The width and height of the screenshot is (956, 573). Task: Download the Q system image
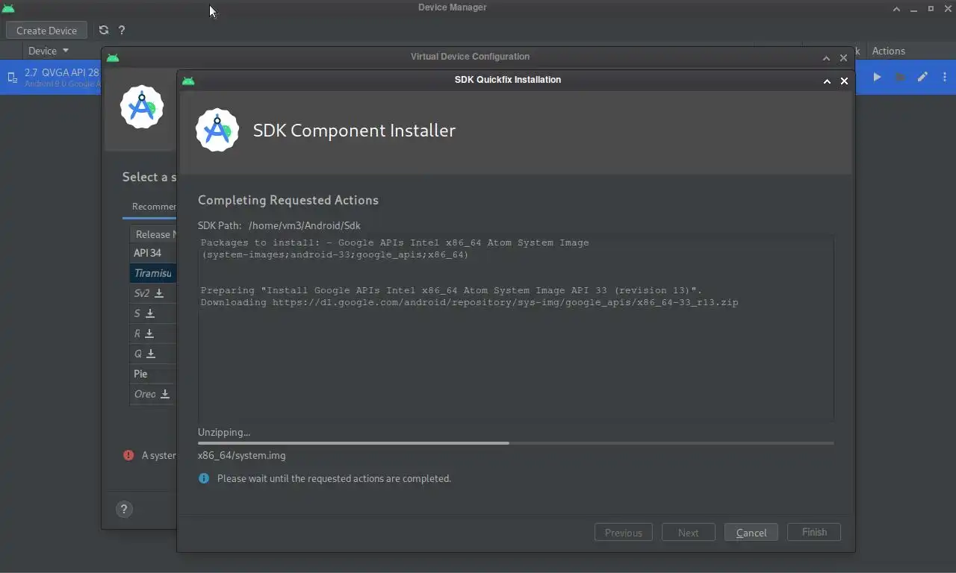pos(151,354)
